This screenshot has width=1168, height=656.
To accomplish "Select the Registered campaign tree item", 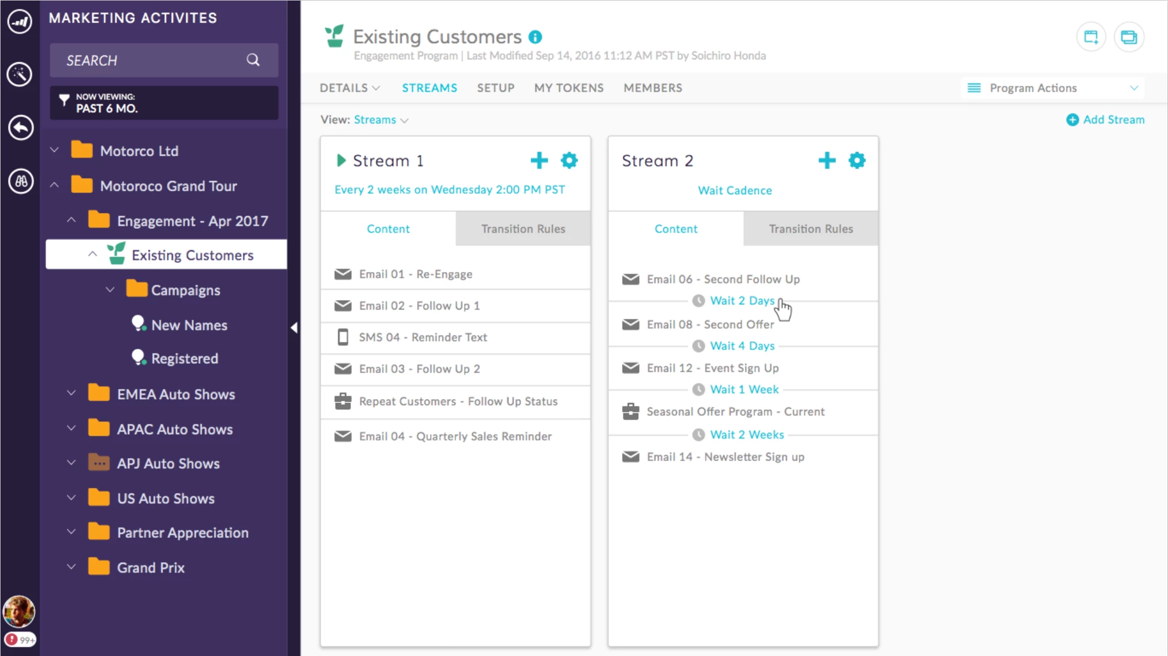I will coord(184,359).
